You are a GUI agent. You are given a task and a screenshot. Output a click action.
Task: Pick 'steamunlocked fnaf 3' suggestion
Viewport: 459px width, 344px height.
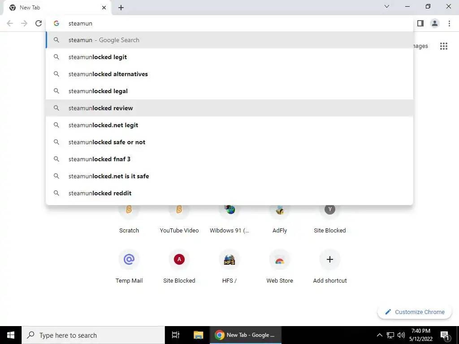pyautogui.click(x=229, y=159)
